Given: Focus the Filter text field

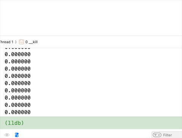Looking at the screenshot, I should [x=173, y=135].
